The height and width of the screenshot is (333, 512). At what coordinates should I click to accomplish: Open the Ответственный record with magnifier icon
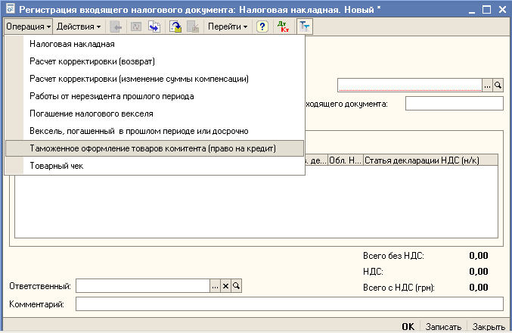point(236,286)
